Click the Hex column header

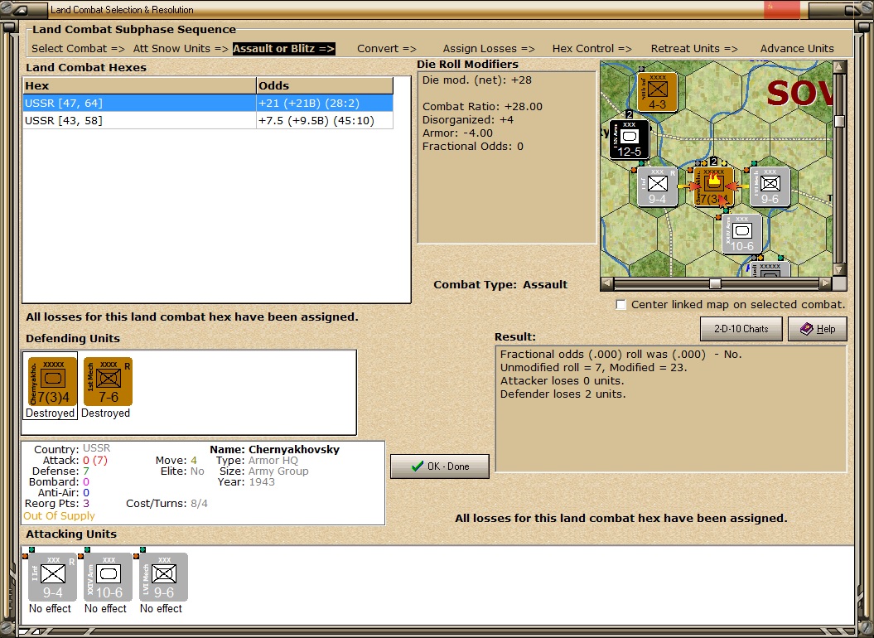[139, 85]
